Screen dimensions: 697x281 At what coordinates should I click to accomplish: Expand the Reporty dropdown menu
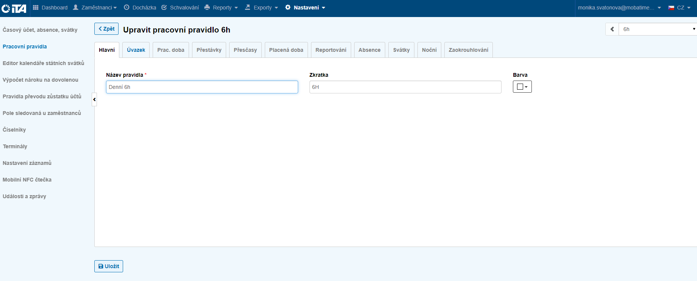pyautogui.click(x=221, y=8)
